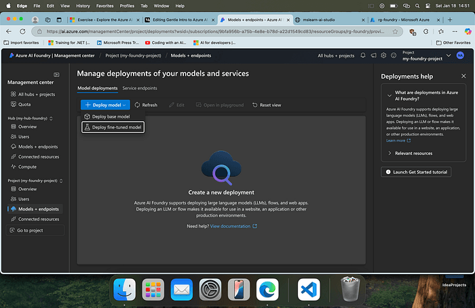475x308 pixels.
Task: Click the Go to project button
Action: coord(35,230)
